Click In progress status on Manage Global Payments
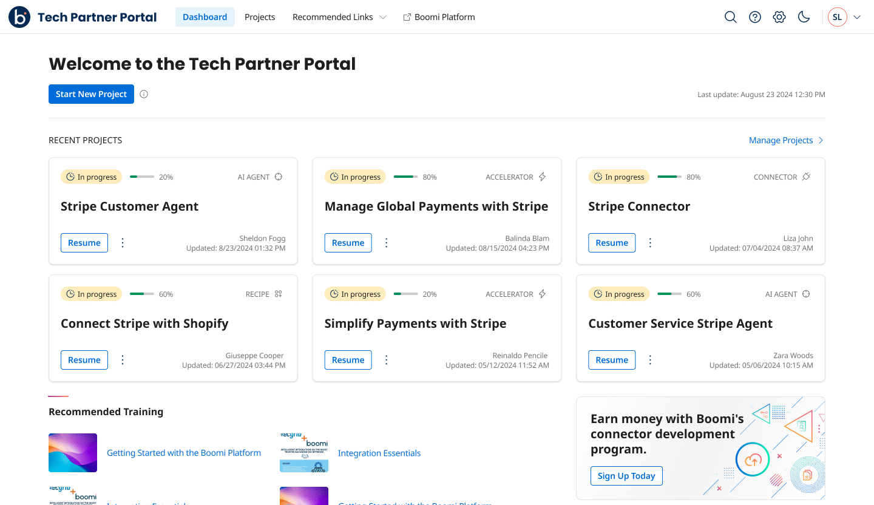The image size is (874, 505). pos(355,177)
